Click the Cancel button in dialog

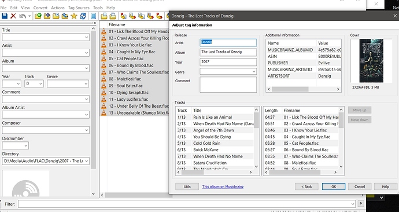360,187
